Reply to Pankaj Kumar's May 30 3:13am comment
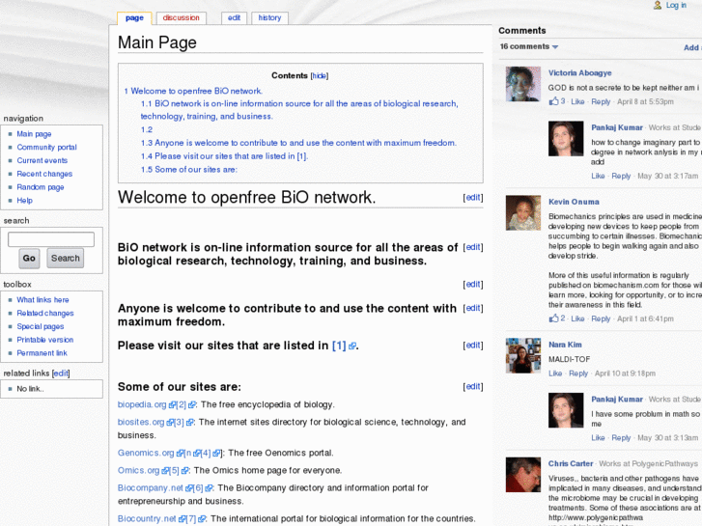 (x=621, y=438)
